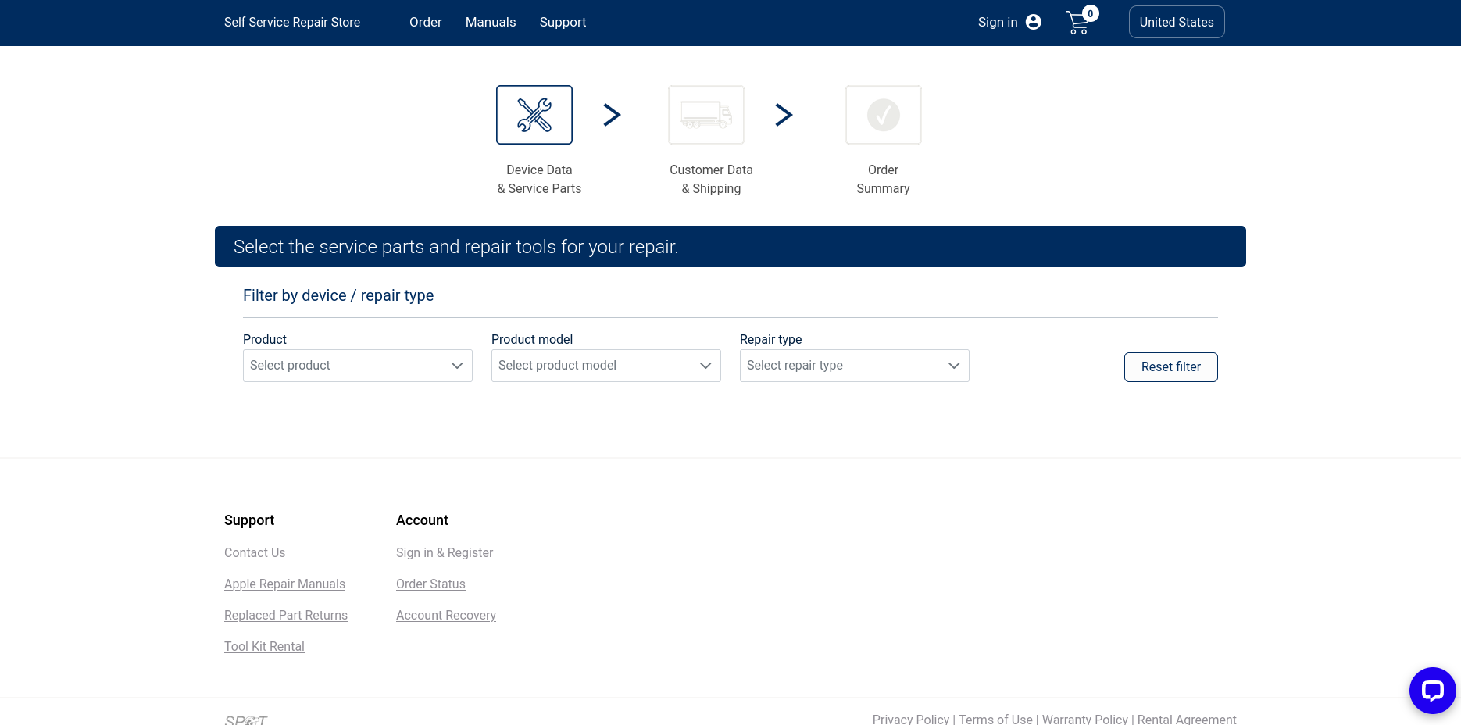The image size is (1461, 725).
Task: Open the Contact Us link
Action: click(x=255, y=552)
